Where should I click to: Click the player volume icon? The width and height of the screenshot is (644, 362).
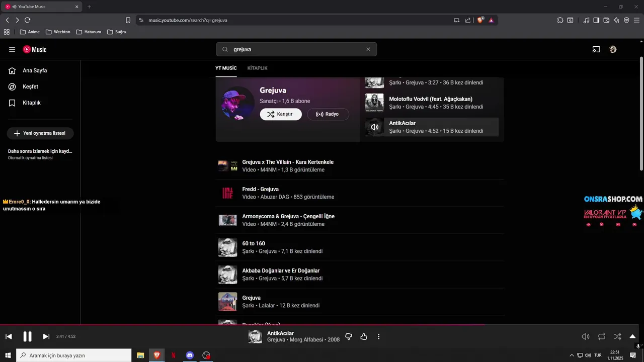pos(585,336)
